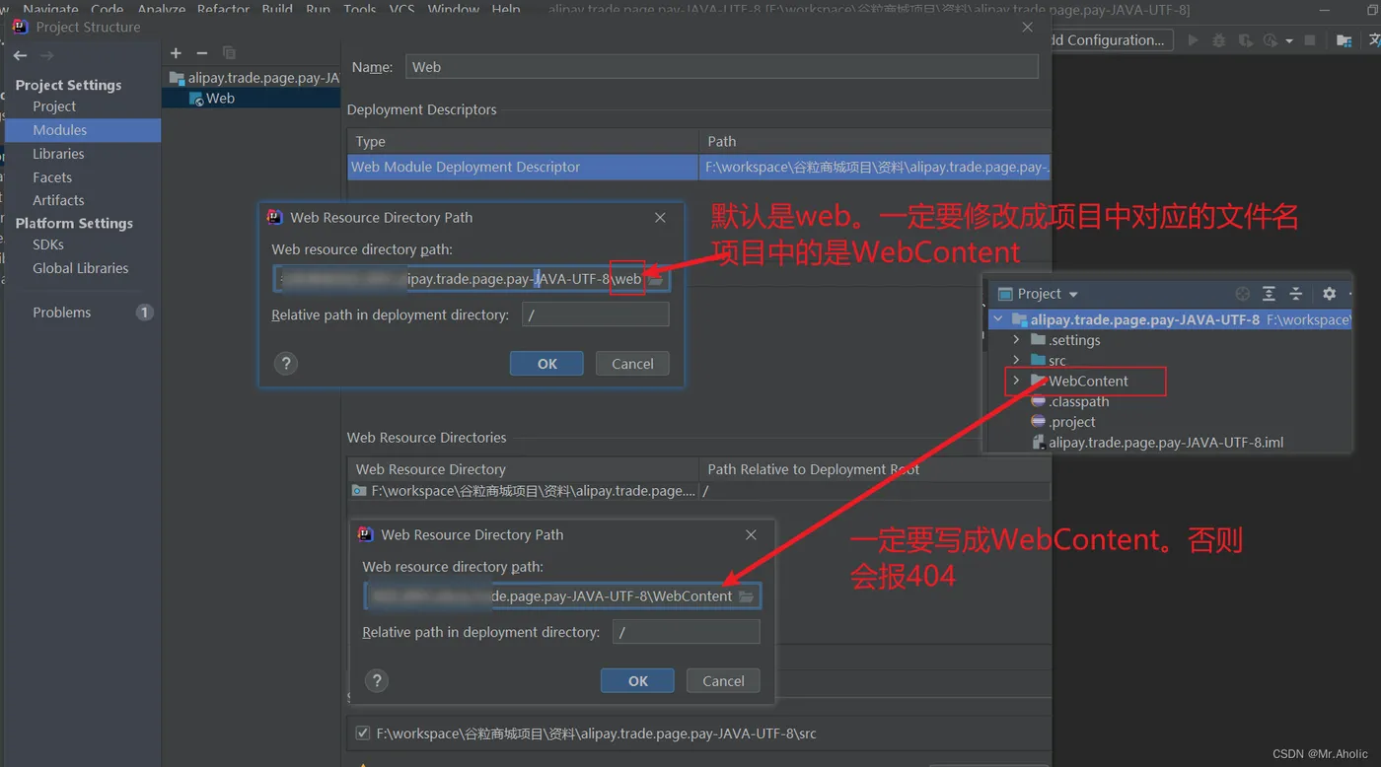Click the profiler run icon

pyautogui.click(x=1271, y=40)
